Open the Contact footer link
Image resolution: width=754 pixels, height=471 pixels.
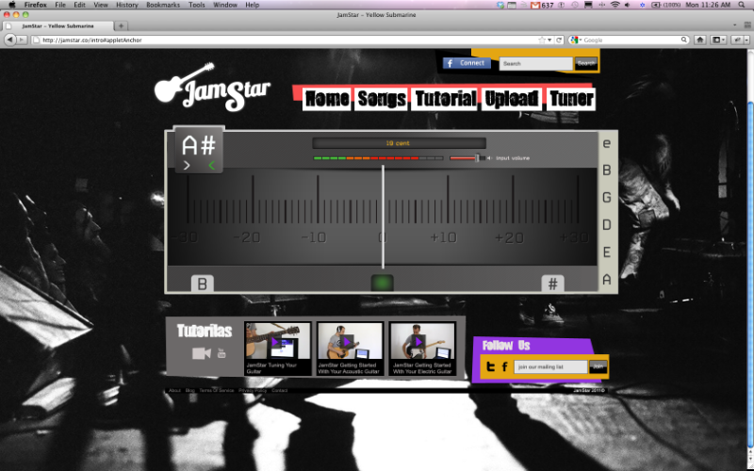(x=279, y=390)
